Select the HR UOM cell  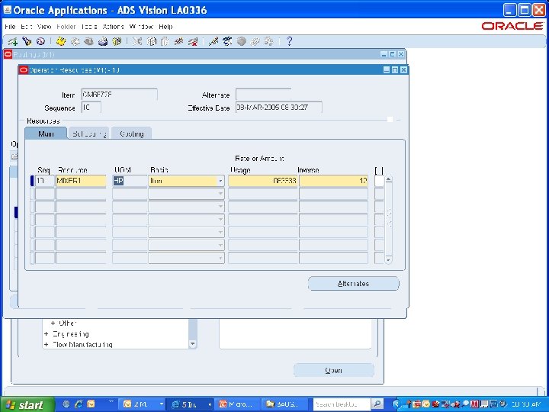[x=130, y=181]
